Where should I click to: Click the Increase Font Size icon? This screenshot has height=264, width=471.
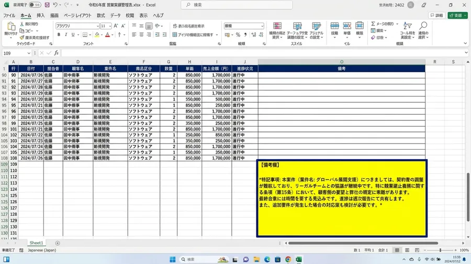tap(116, 26)
